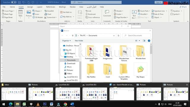Switch to the Mailings tab
This screenshot has width=190, height=107.
pyautogui.click(x=62, y=7)
